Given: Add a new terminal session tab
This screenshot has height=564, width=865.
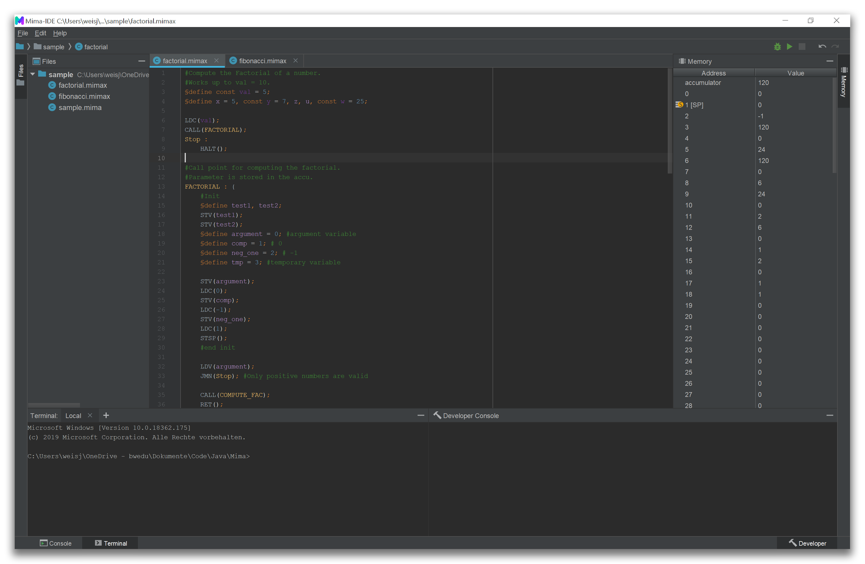Looking at the screenshot, I should pyautogui.click(x=106, y=415).
